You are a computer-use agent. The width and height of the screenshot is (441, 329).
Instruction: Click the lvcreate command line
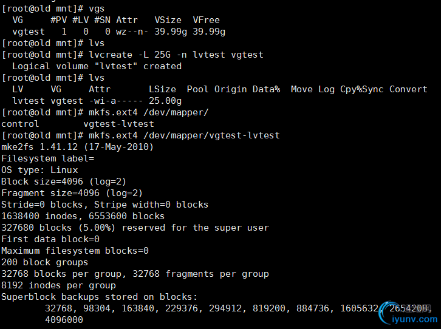(x=176, y=55)
